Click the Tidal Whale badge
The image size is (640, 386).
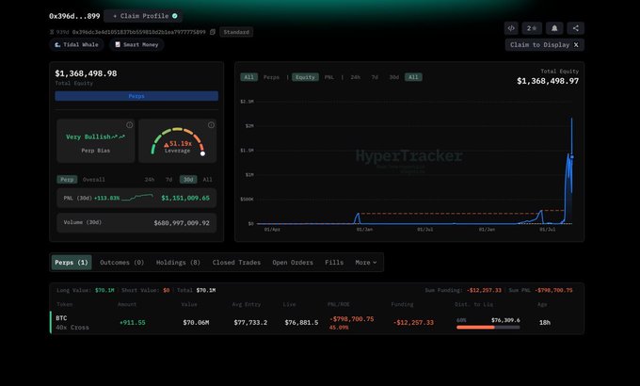coord(77,44)
